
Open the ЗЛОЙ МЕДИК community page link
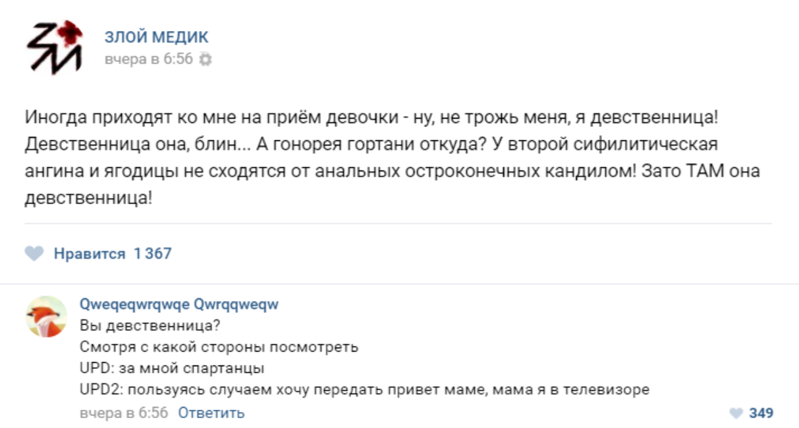156,37
